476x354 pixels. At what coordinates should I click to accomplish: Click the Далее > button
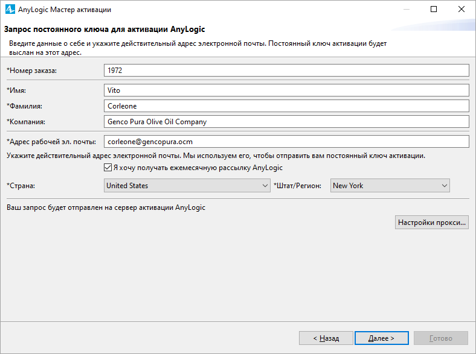(x=381, y=338)
